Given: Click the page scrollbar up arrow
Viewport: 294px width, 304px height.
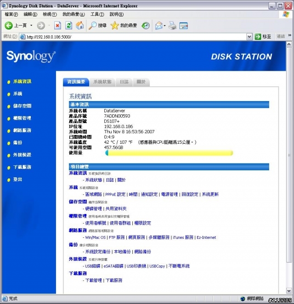Looking at the screenshot, I should coord(289,44).
